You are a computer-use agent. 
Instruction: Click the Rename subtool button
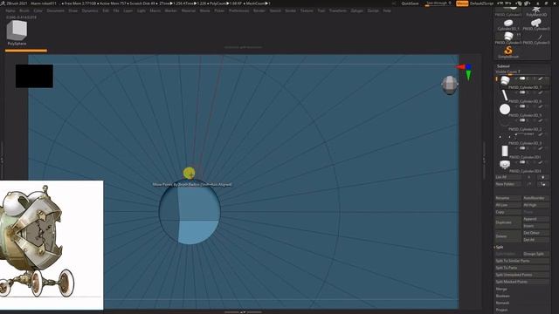tap(508, 198)
